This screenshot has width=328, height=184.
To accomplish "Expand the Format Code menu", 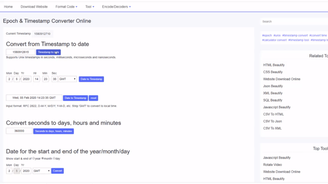I will (67, 7).
